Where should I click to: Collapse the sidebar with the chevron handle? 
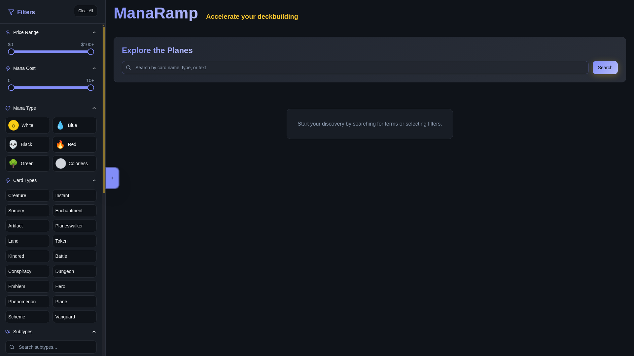[x=112, y=178]
